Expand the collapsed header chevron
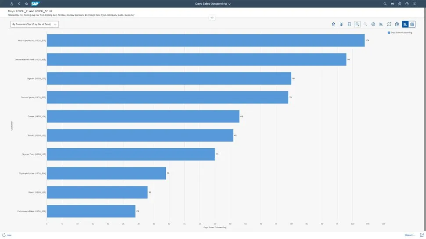This screenshot has height=239, width=426. [x=212, y=18]
